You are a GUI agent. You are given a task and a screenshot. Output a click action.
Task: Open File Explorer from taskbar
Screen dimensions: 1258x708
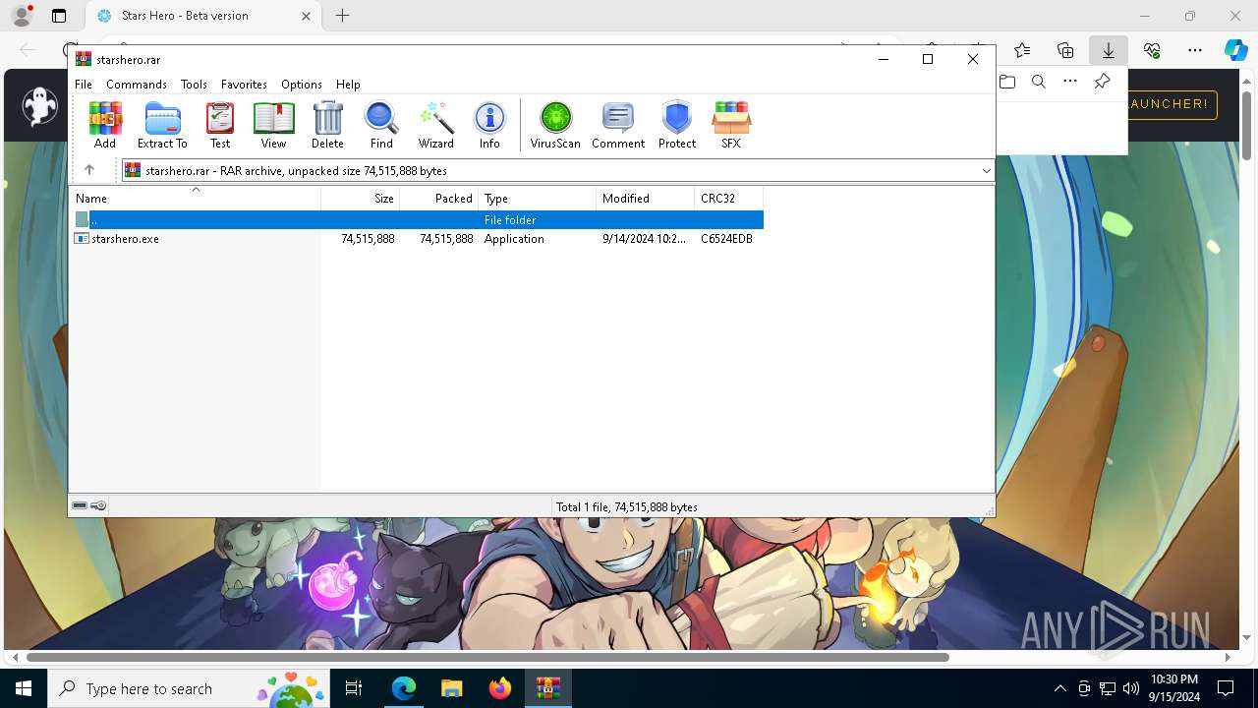[451, 688]
